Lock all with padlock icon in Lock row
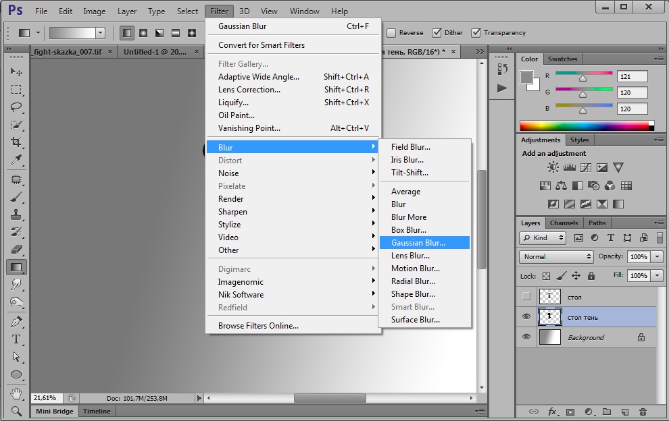This screenshot has width=669, height=421. (x=591, y=276)
